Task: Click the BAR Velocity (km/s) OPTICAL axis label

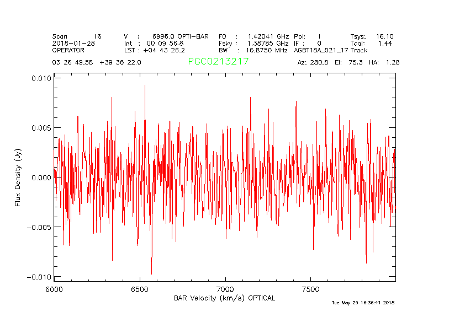Action: click(x=224, y=298)
